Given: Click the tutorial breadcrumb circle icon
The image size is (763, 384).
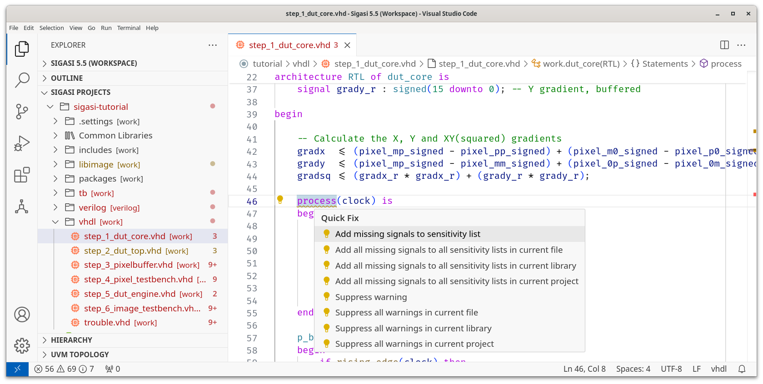Looking at the screenshot, I should (244, 64).
